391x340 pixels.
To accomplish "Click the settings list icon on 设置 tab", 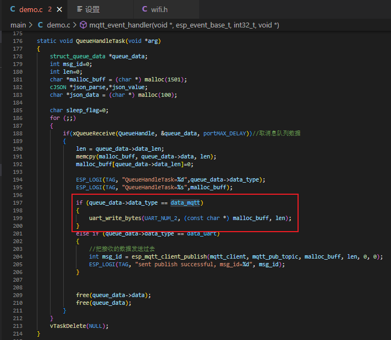I will 80,9.
